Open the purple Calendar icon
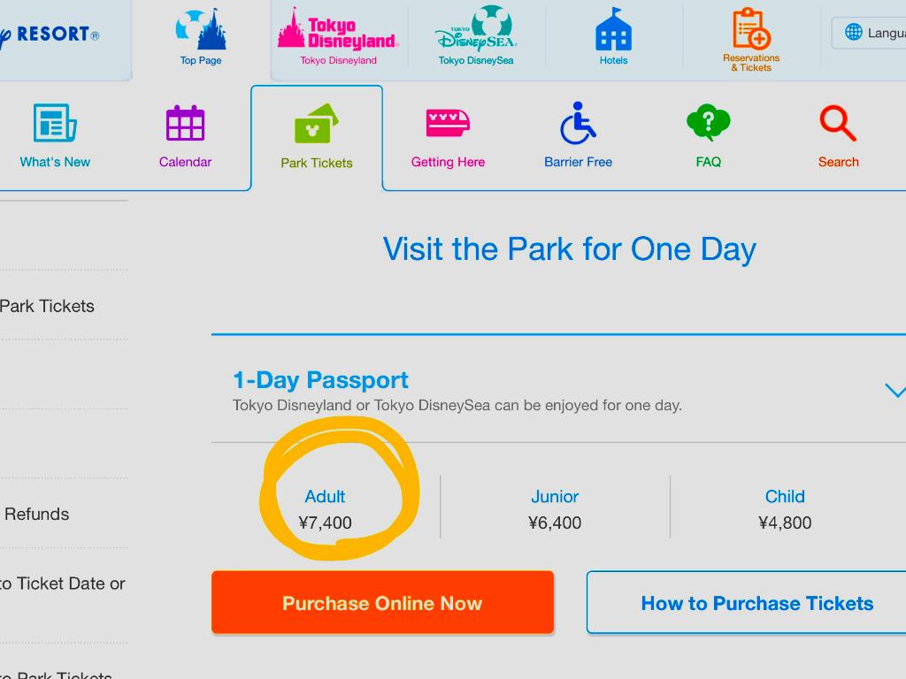Viewport: 906px width, 679px height. tap(185, 124)
